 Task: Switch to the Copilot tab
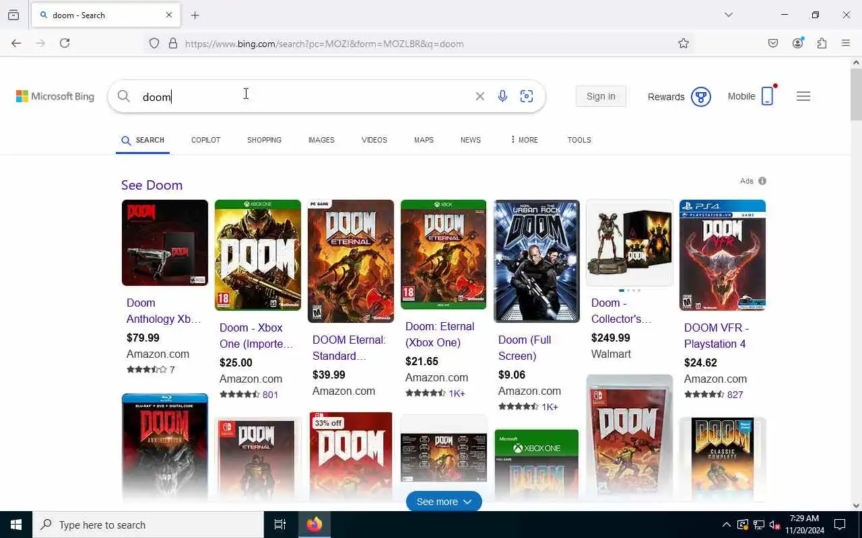[205, 140]
